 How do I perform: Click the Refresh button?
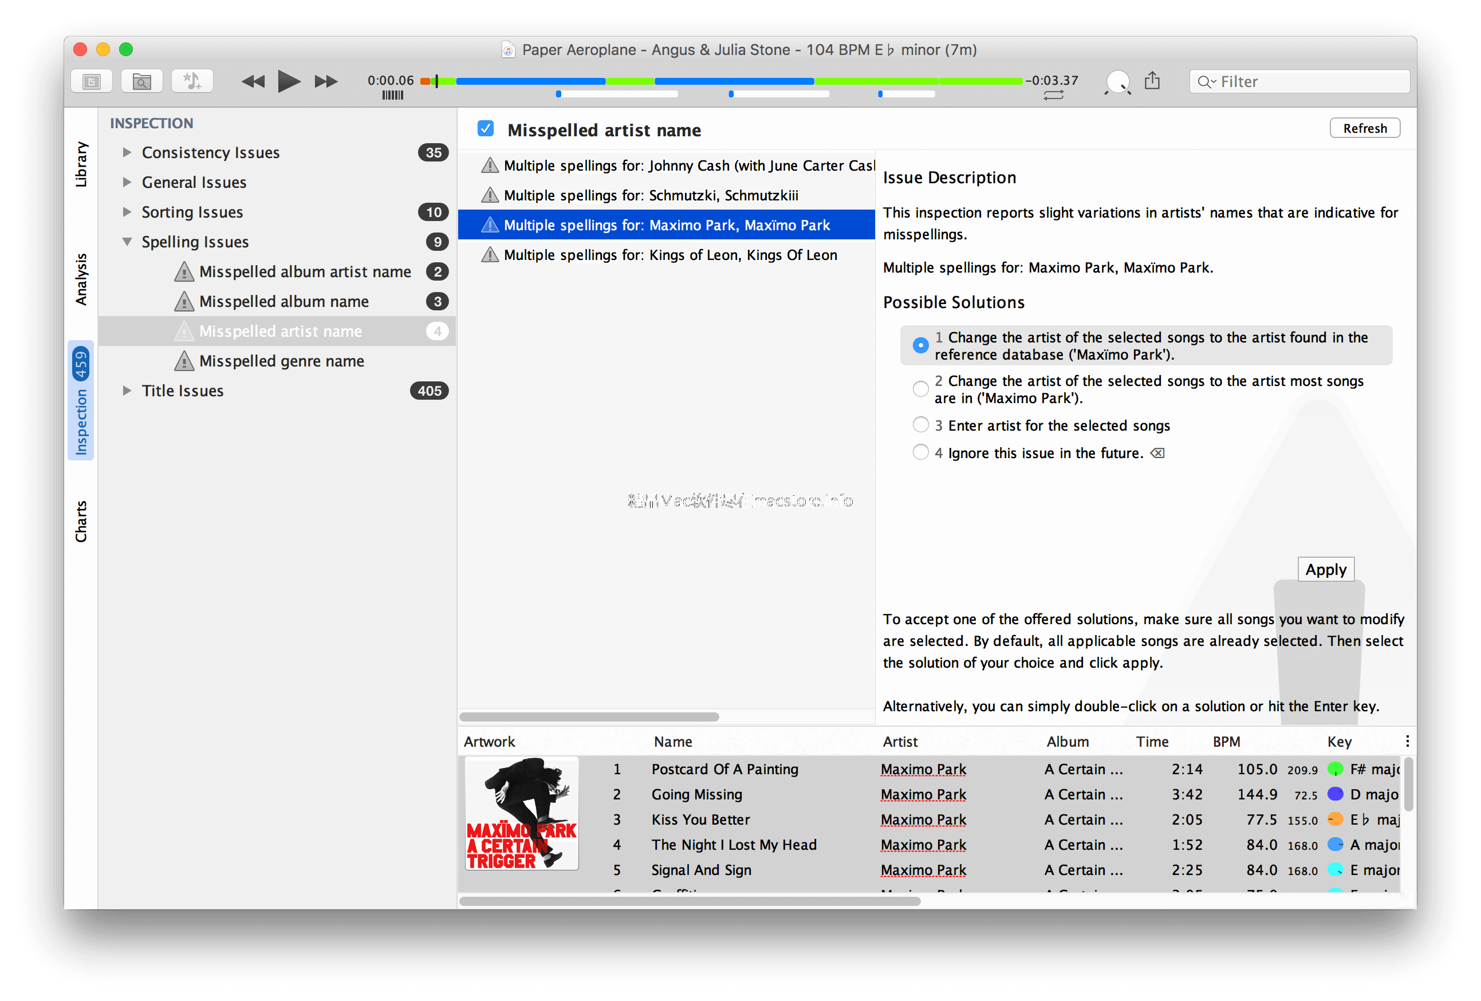coord(1365,127)
